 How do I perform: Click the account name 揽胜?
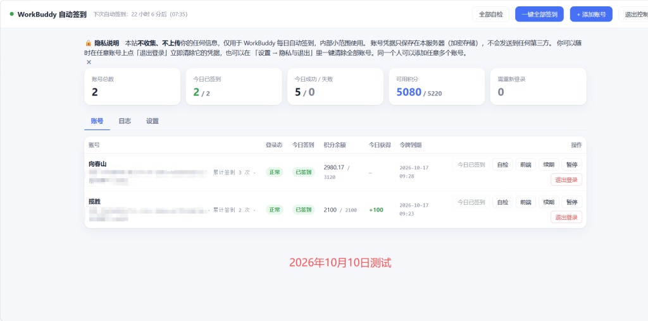tap(95, 202)
